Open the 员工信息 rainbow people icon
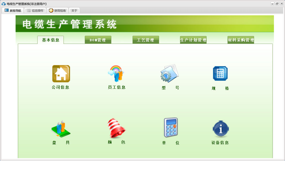This screenshot has width=285, height=186. [116, 74]
